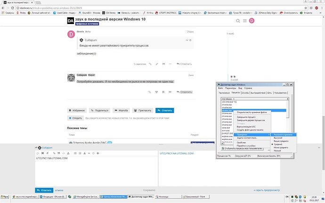Bookmark this page with star icon
This screenshot has width=325, height=203.
pyautogui.click(x=306, y=8)
